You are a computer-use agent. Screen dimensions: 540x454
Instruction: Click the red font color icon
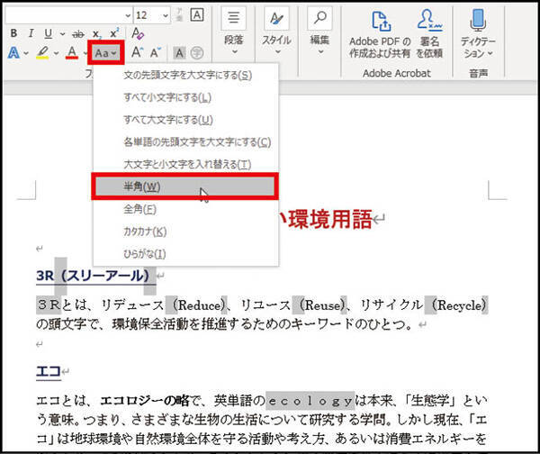72,53
